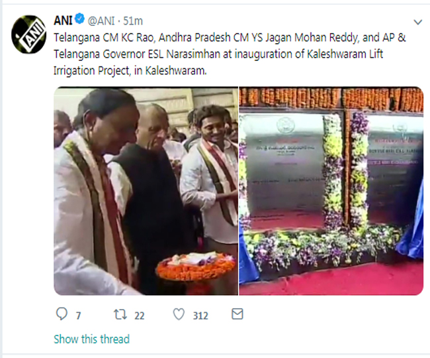Click the reply count 7

[x=79, y=316]
